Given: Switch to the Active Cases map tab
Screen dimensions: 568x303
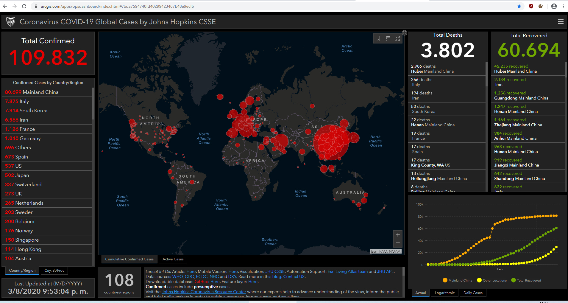Looking at the screenshot, I should tap(173, 259).
